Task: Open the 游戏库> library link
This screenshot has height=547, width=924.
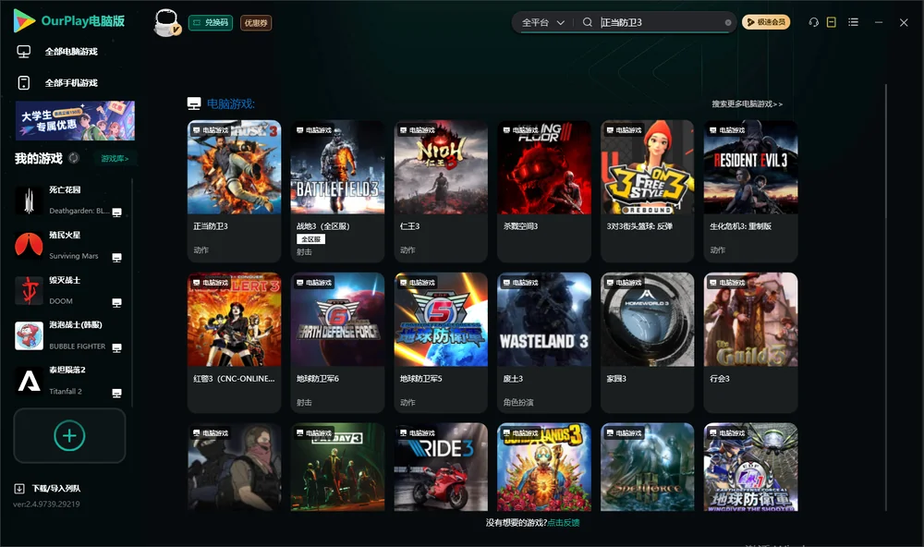Action: (x=115, y=159)
